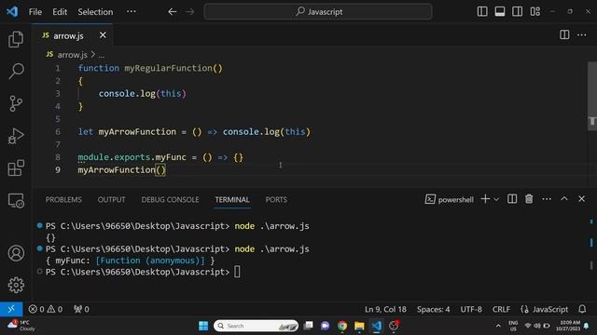597x335 pixels.
Task: Open the Search view in activity bar
Action: 16,71
